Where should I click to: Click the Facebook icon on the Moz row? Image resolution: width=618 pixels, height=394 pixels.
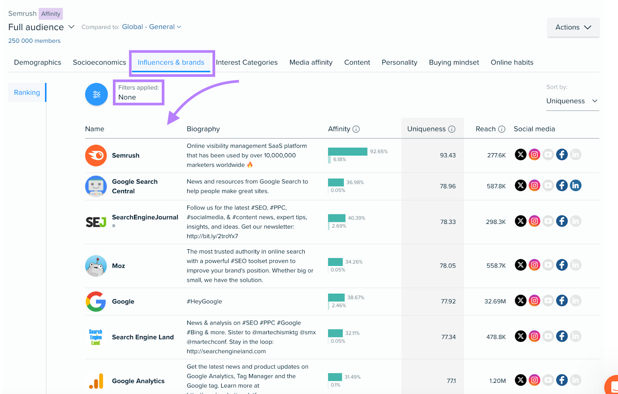[x=562, y=265]
